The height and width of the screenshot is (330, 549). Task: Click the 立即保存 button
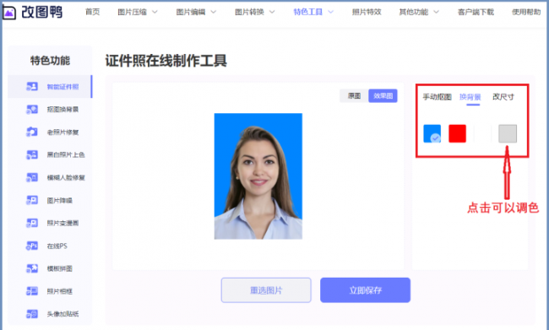pos(365,290)
